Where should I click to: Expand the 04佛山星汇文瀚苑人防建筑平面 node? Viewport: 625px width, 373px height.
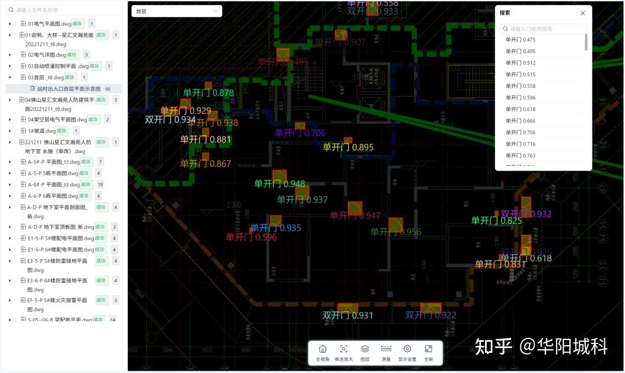point(9,99)
